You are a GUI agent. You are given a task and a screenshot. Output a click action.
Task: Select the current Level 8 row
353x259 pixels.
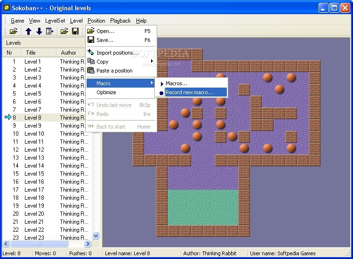point(44,118)
